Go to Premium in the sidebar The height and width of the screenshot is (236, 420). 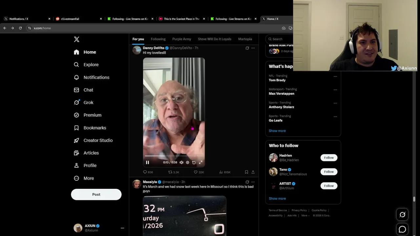pyautogui.click(x=88, y=115)
